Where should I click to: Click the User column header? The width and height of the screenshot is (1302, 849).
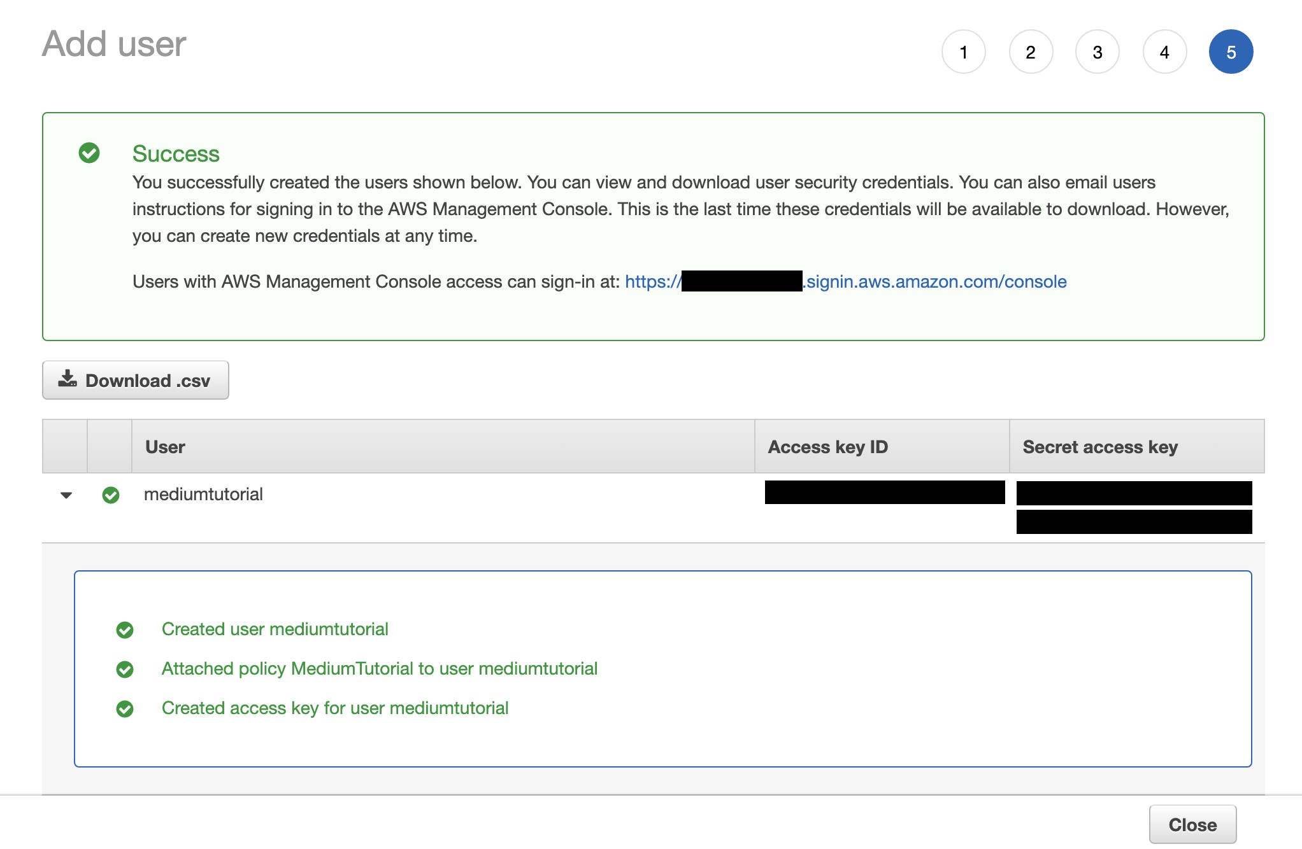165,447
